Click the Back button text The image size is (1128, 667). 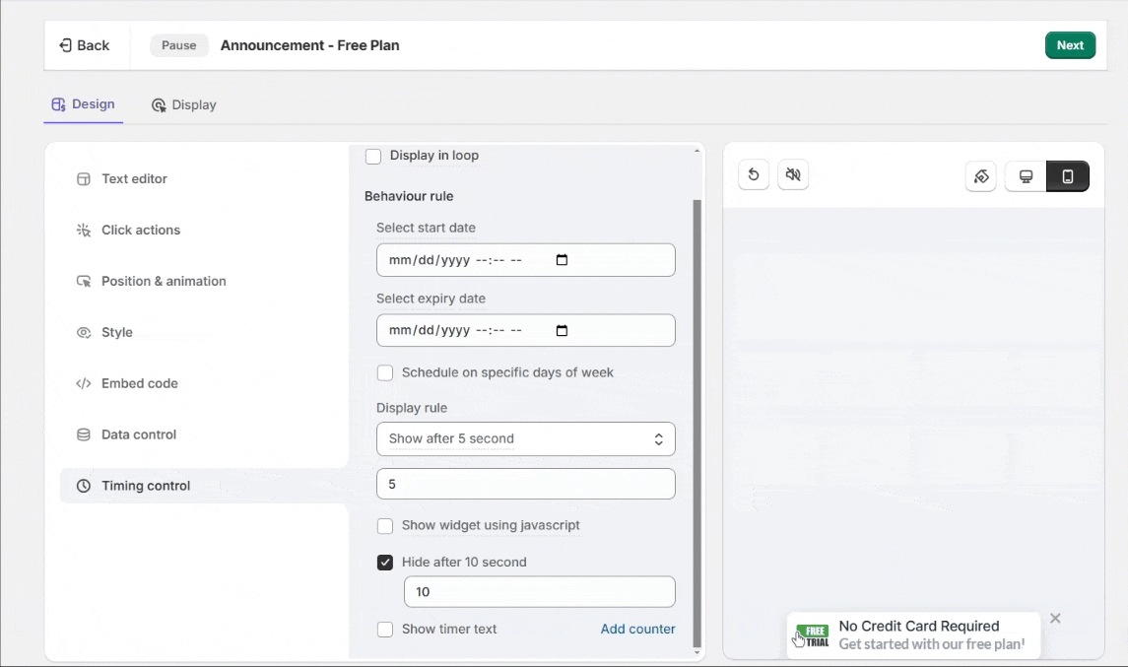pyautogui.click(x=94, y=45)
